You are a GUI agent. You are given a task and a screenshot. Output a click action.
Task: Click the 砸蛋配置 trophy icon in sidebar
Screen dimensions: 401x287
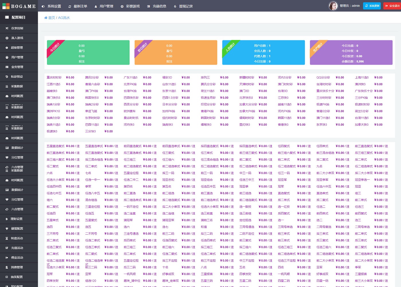[x=7, y=229]
